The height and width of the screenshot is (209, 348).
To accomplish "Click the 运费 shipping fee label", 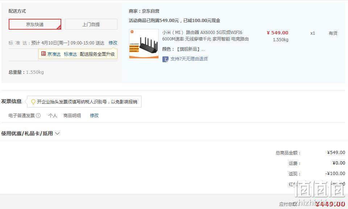I will click(294, 163).
